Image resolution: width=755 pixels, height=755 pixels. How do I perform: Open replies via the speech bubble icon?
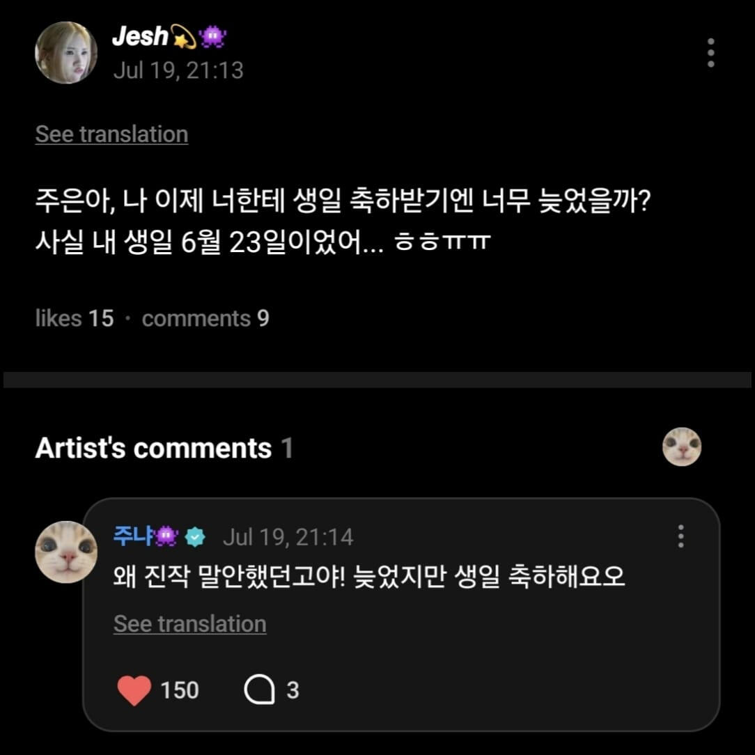point(259,690)
